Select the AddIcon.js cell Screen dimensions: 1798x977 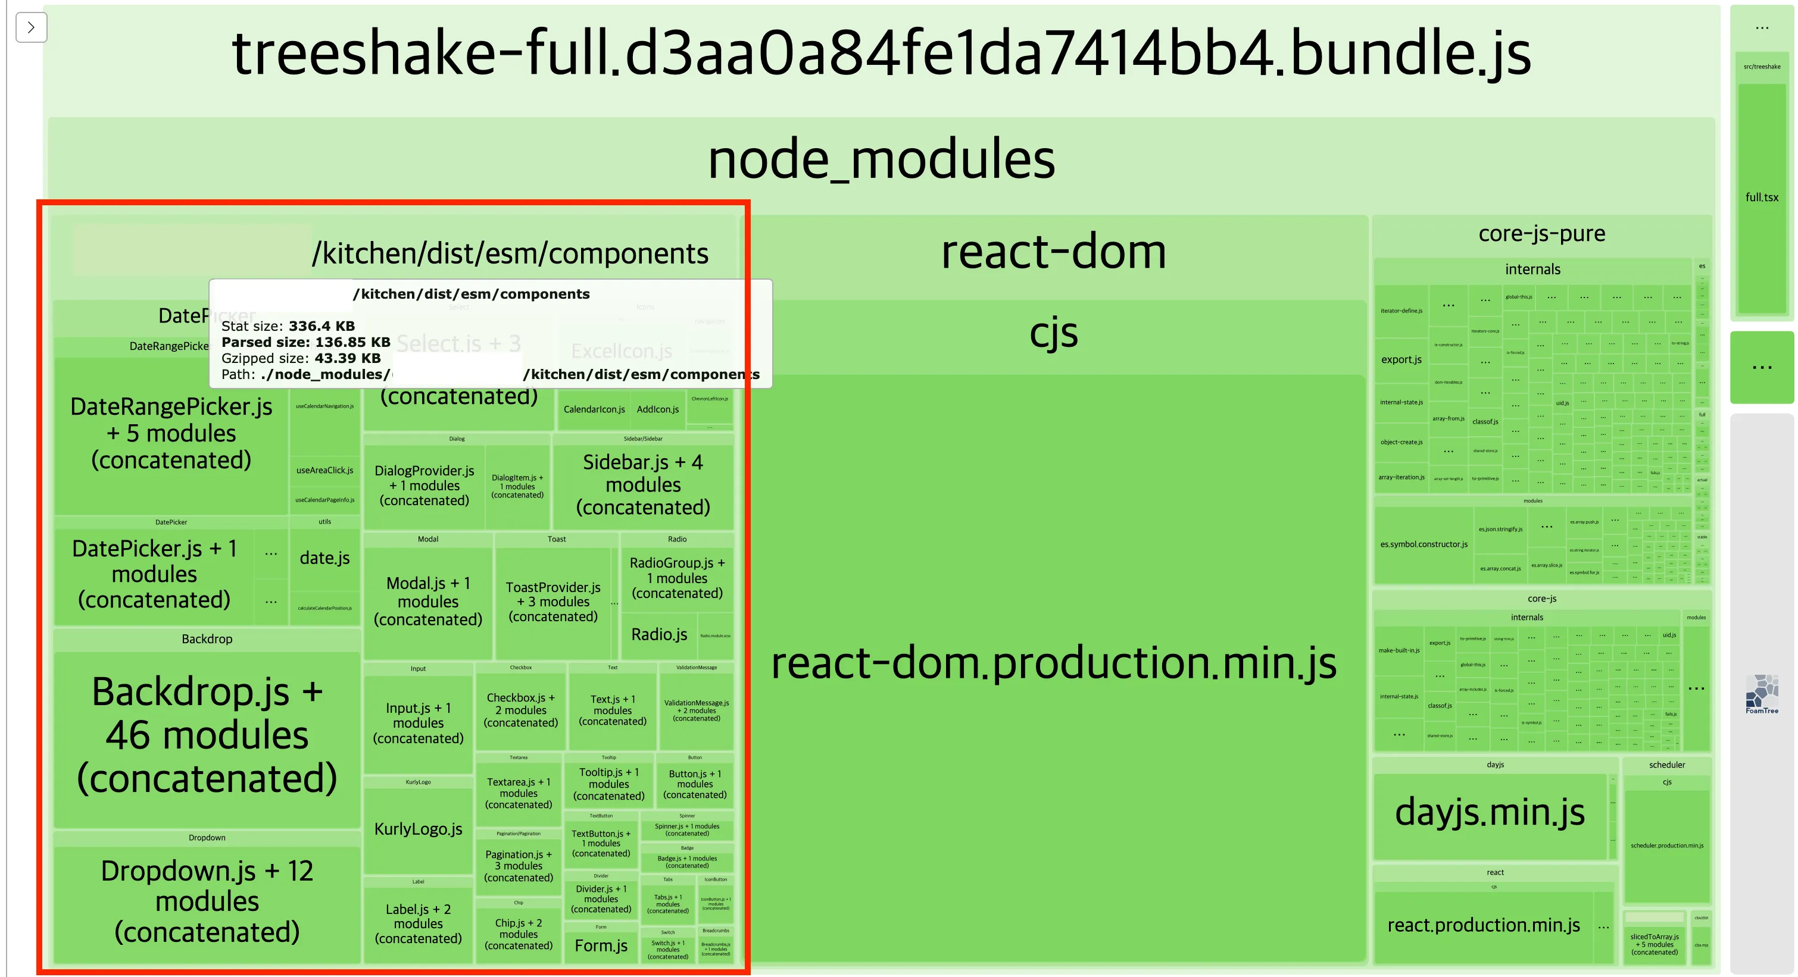[x=657, y=410]
